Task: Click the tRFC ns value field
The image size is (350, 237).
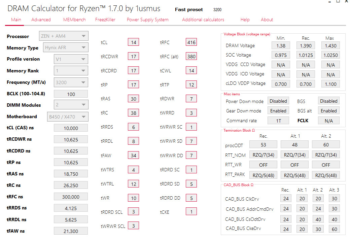Action: point(71,197)
